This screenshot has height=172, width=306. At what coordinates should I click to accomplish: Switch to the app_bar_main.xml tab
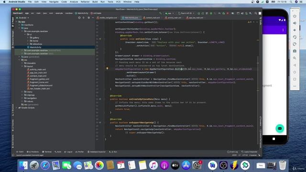coord(195,18)
